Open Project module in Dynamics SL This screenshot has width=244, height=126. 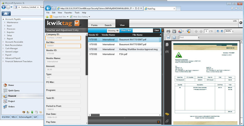pyautogui.click(x=11, y=101)
